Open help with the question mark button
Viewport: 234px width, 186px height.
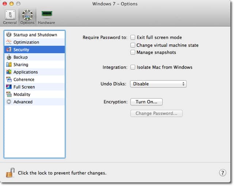coord(222,173)
